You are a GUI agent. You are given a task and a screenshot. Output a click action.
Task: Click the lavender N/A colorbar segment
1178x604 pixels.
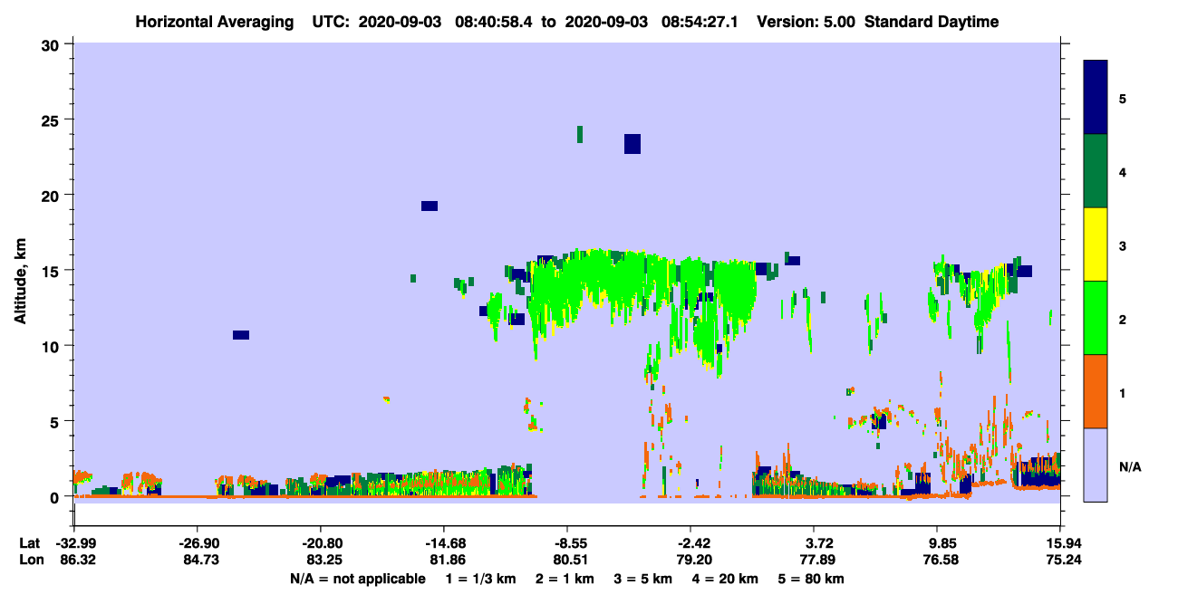(x=1096, y=465)
